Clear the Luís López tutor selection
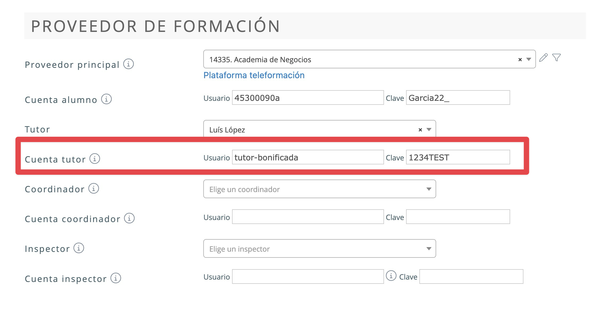This screenshot has height=316, width=603. [420, 130]
